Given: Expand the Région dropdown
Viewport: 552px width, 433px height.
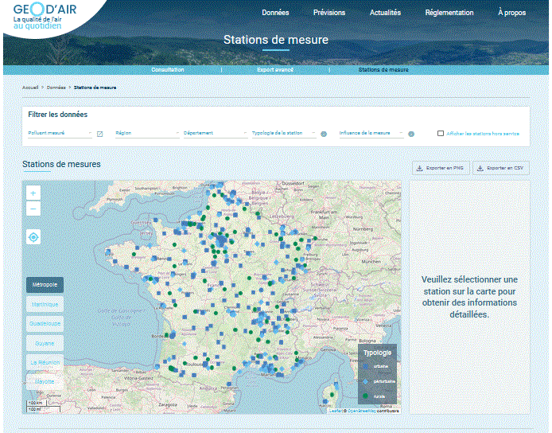Looking at the screenshot, I should 146,134.
